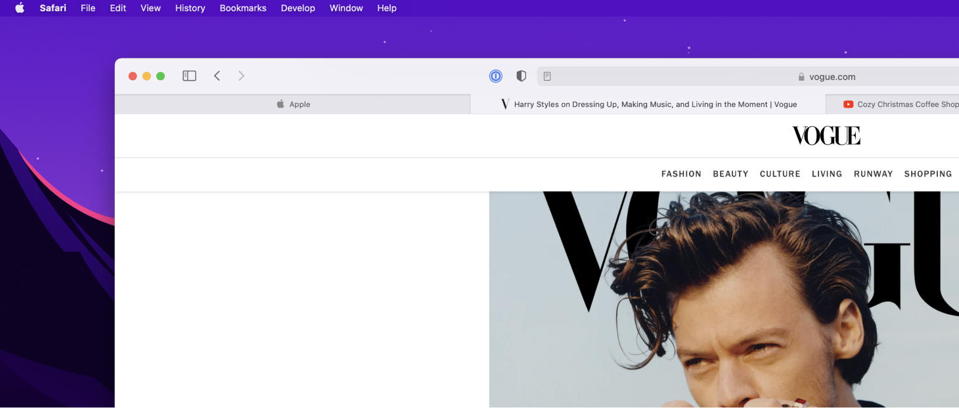This screenshot has width=959, height=408.
Task: Open the Develop menu
Action: [298, 8]
